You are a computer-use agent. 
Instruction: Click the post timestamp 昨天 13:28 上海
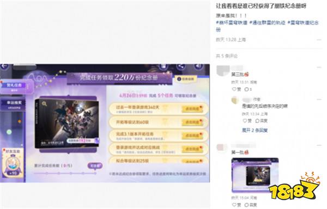pyautogui.click(x=231, y=40)
